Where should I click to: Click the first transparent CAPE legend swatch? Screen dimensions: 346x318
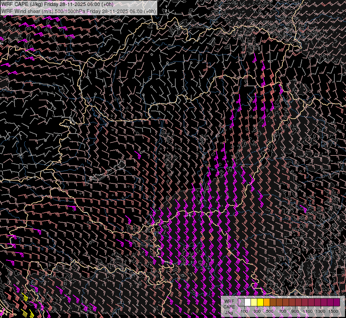click(x=241, y=302)
